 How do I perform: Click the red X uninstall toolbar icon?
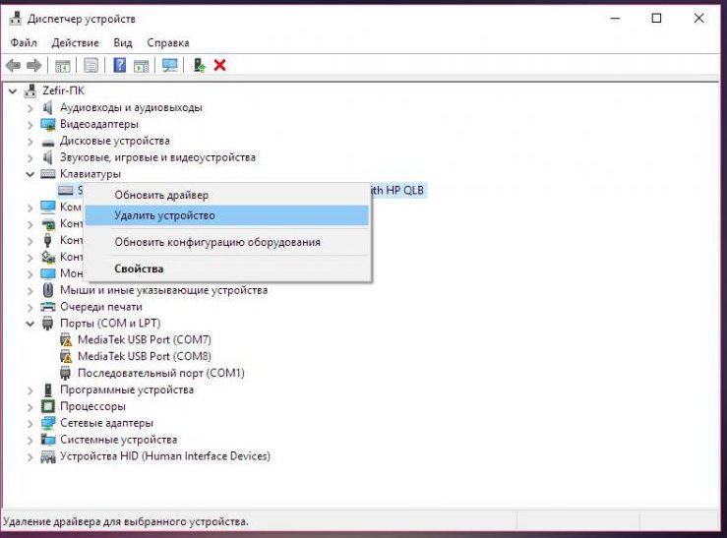coord(220,66)
